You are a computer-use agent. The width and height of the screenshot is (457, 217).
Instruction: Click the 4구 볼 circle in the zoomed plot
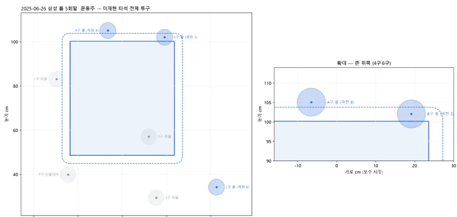coord(311,102)
